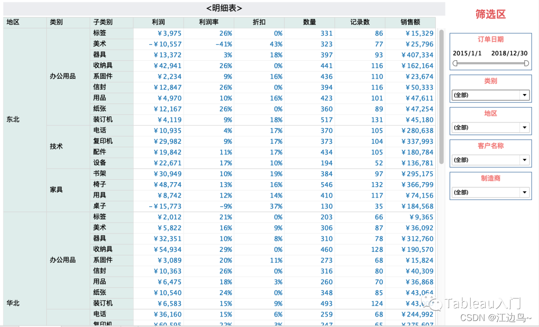Click profit value ¥6,583
Screen dimensions: 539x327
170,304
